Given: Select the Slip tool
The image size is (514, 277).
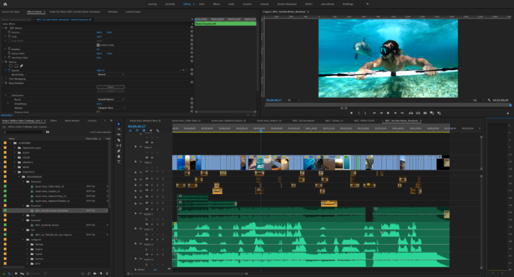Looking at the screenshot, I should coord(119,145).
